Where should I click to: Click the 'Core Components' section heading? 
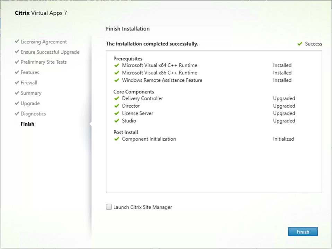(134, 92)
